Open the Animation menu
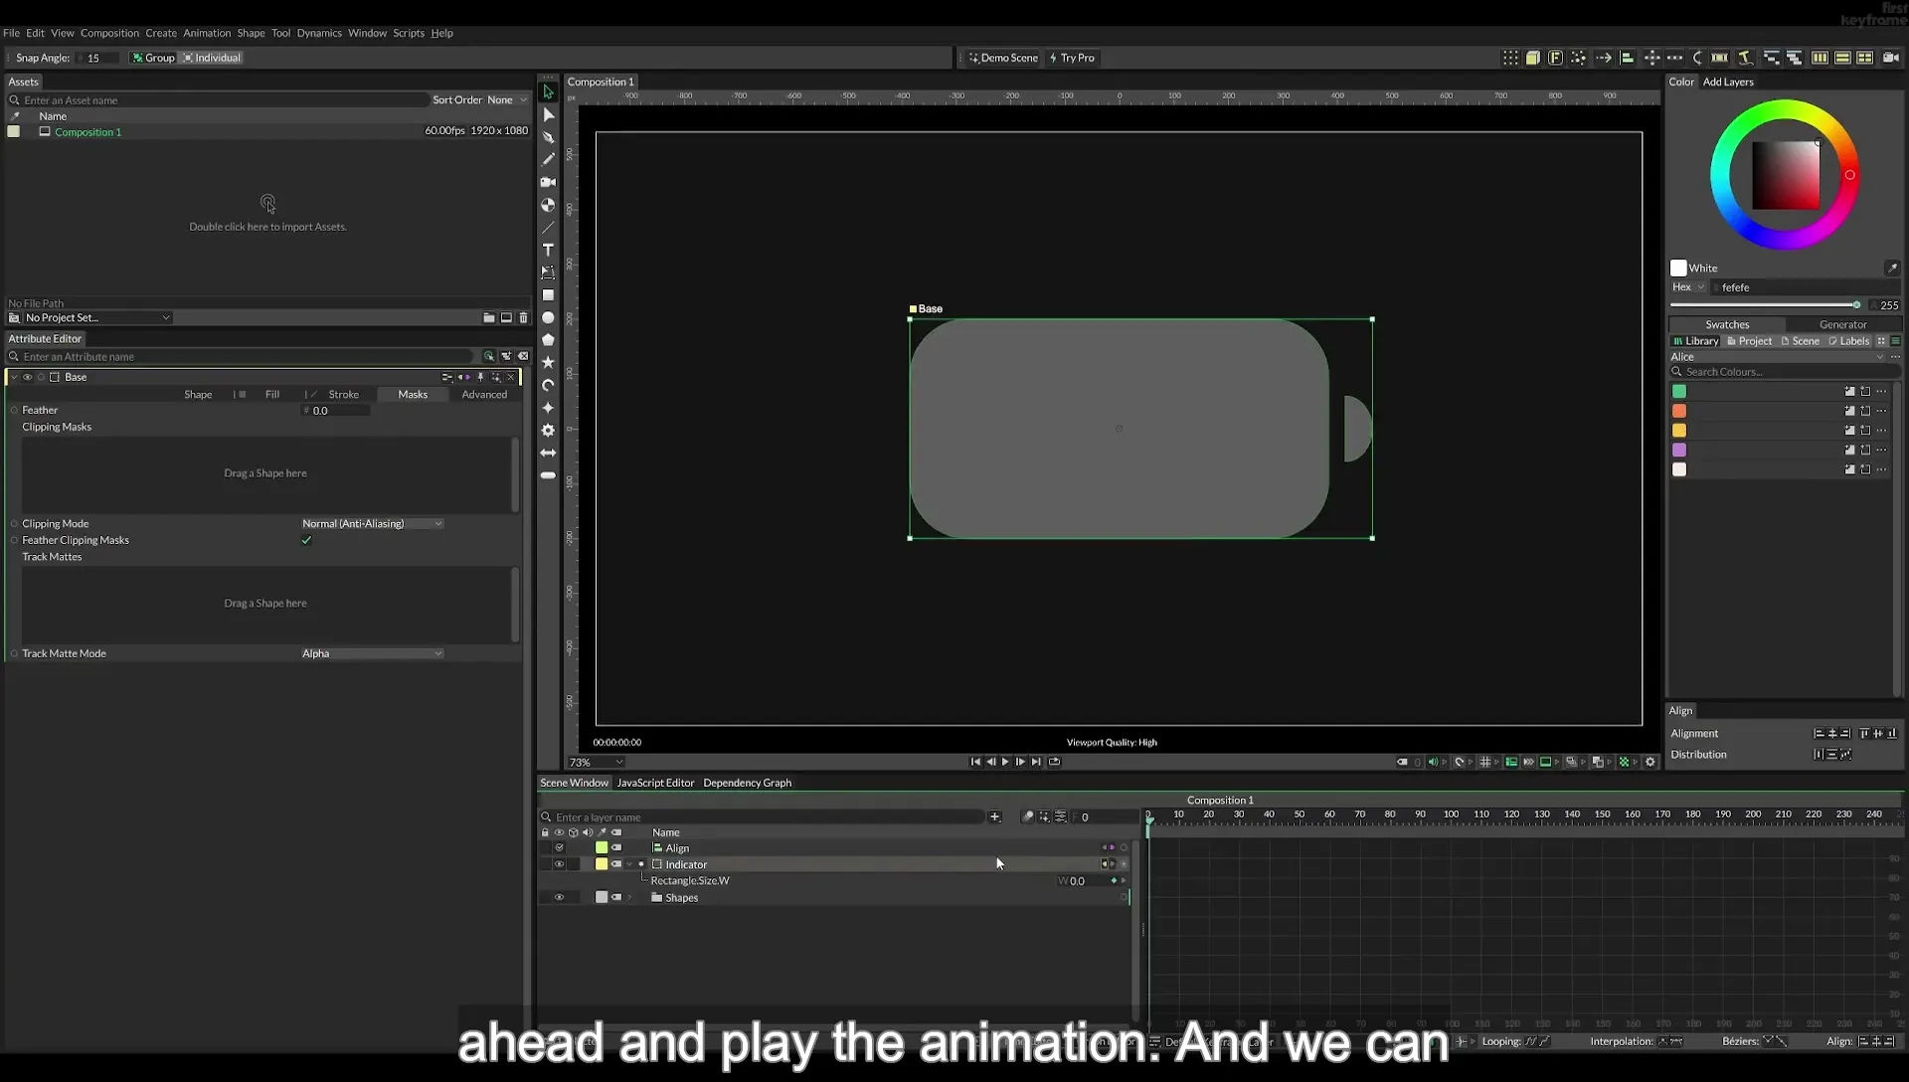Screen dimensions: 1909x1082 (x=206, y=33)
